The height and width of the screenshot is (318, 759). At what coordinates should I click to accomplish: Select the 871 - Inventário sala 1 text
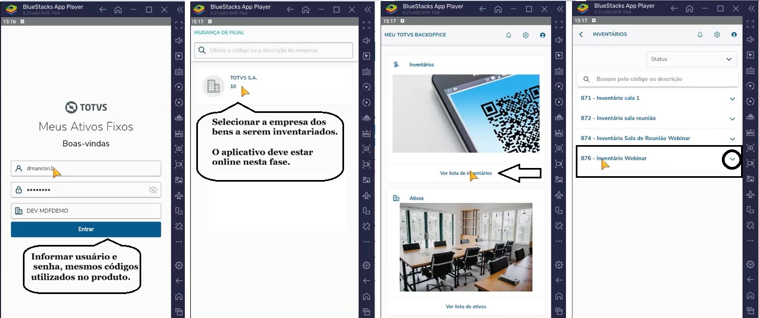(x=610, y=98)
